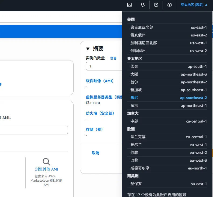213x197 pixels.
Task: Click the magnifier icon for browsing AMIs
Action: 46,162
